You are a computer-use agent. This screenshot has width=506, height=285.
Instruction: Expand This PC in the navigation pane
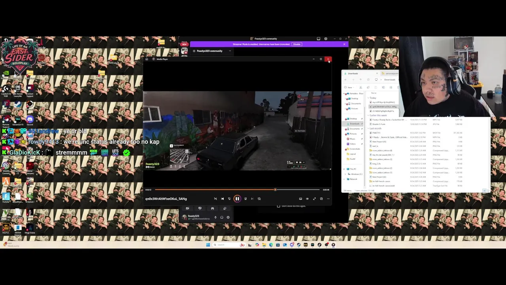(344, 169)
